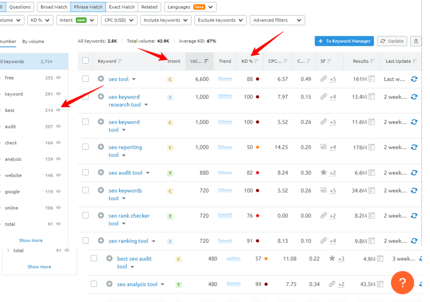This screenshot has height=302, width=430.
Task: Click the refresh icon on the "seo tool" row
Action: click(x=414, y=79)
